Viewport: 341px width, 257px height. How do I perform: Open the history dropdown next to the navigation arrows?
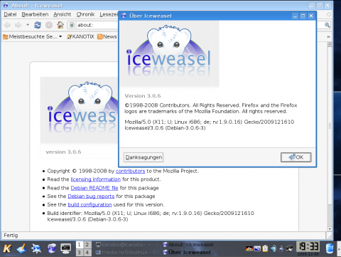pos(28,25)
